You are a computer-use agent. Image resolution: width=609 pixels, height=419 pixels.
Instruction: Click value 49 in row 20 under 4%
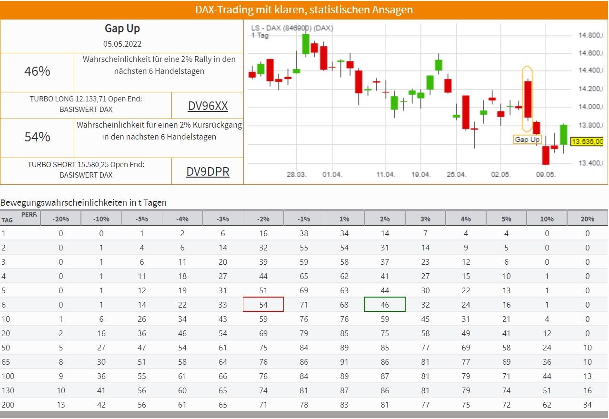click(x=466, y=333)
